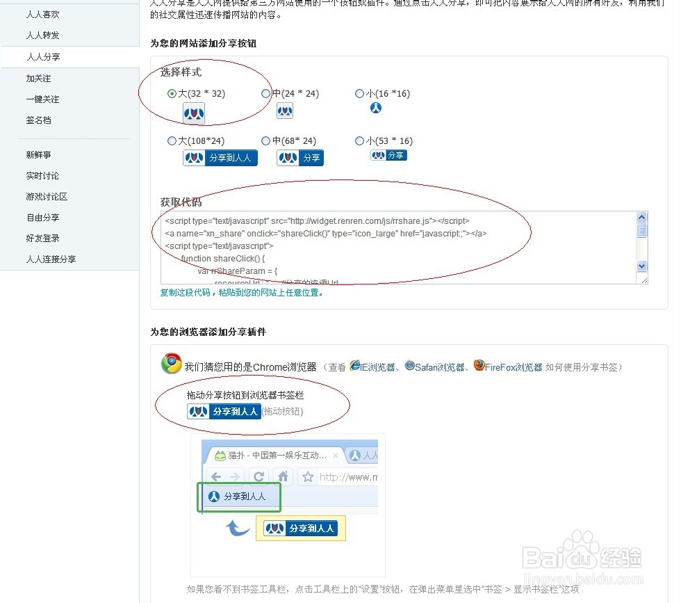This screenshot has width=681, height=603.
Task: Click the draggable 分享到人人 bookmarklet button
Action: pyautogui.click(x=224, y=411)
